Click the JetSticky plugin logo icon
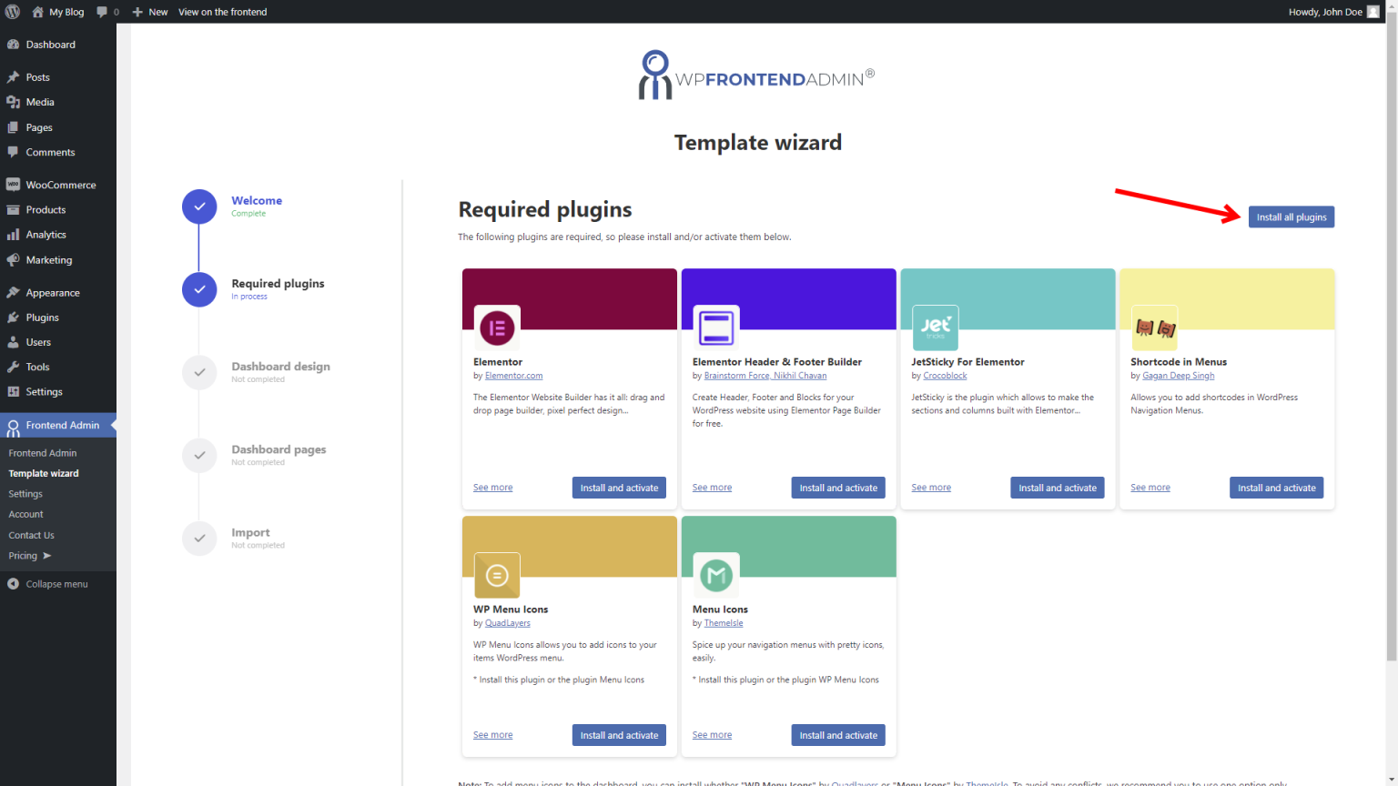Viewport: 1398px width, 786px height. (x=935, y=328)
